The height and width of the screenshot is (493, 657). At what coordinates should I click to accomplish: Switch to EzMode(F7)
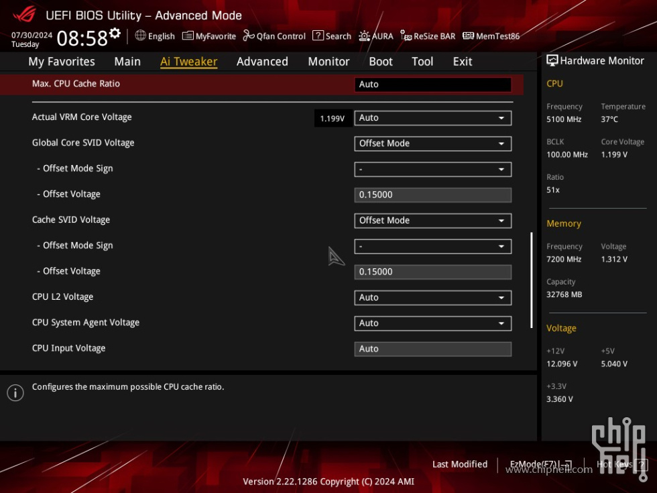(540, 464)
